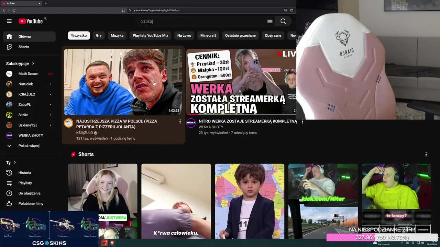Click the pink donation goal progress bar
Screen dimensions: 440x247
(x=382, y=237)
